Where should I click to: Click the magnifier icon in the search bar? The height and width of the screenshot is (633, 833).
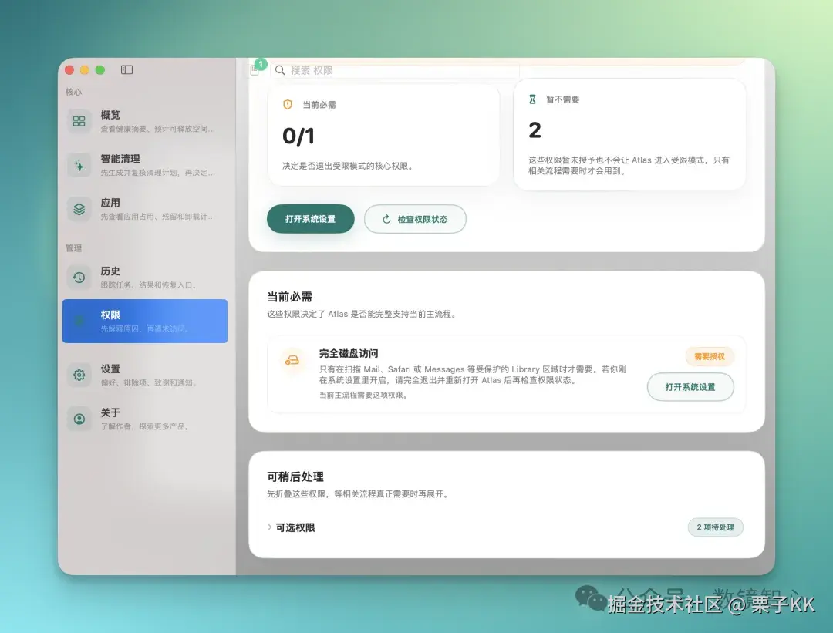tap(280, 70)
